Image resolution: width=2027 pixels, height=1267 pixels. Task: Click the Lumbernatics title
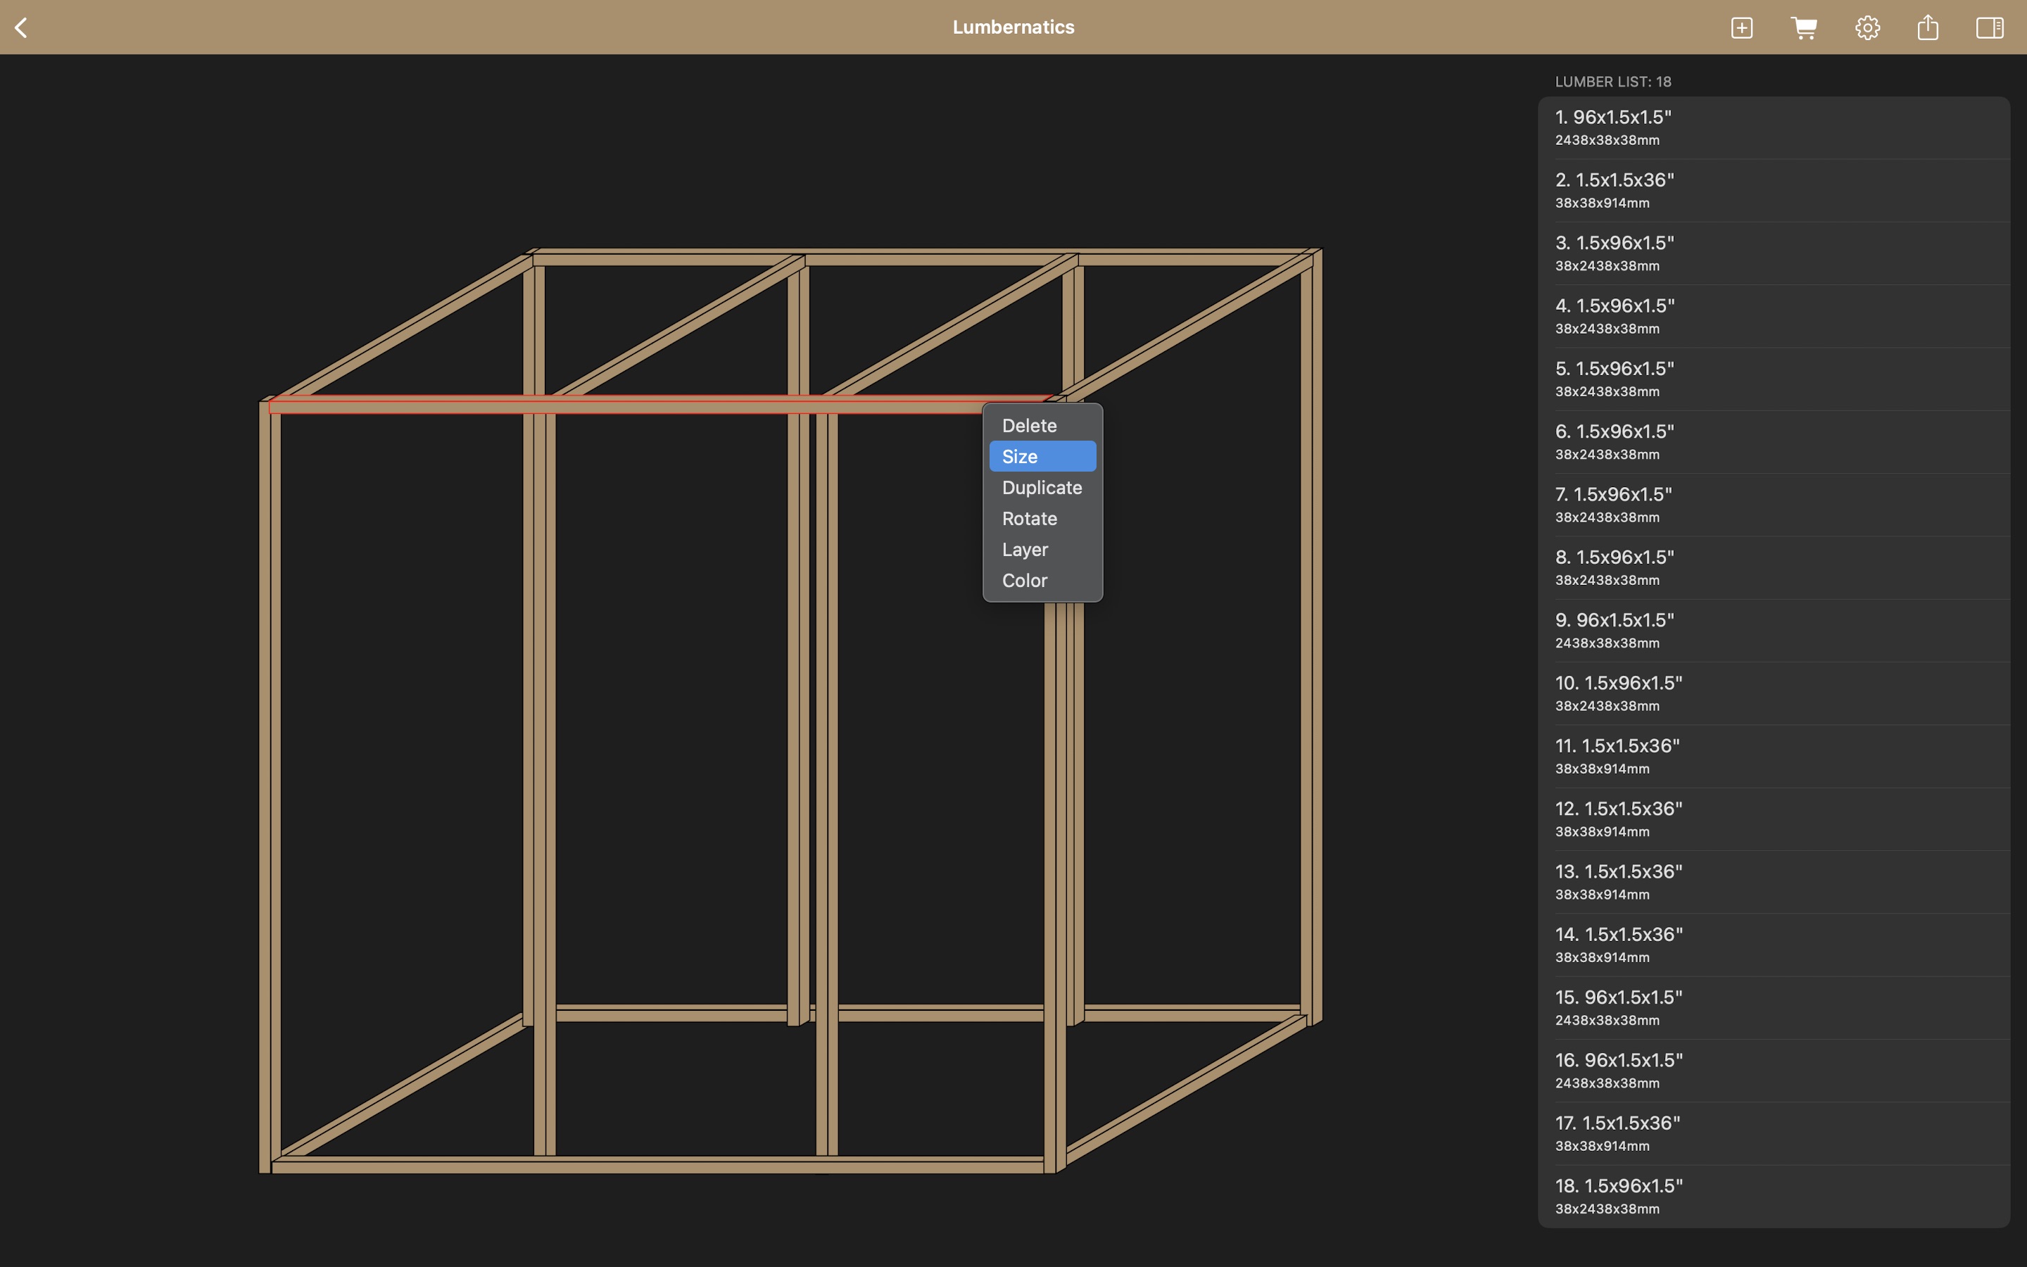tap(1013, 27)
